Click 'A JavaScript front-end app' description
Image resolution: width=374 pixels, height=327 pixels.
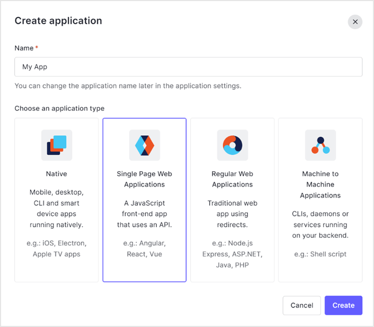(144, 214)
